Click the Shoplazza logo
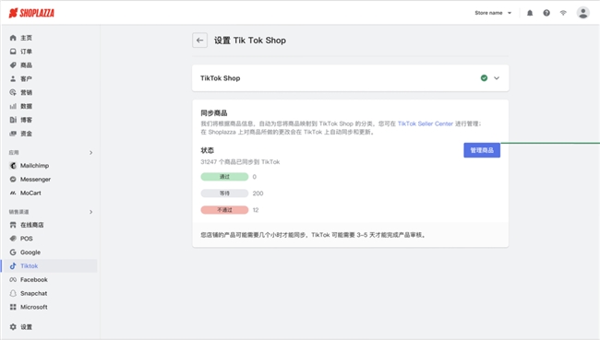This screenshot has height=340, width=600. coord(31,13)
